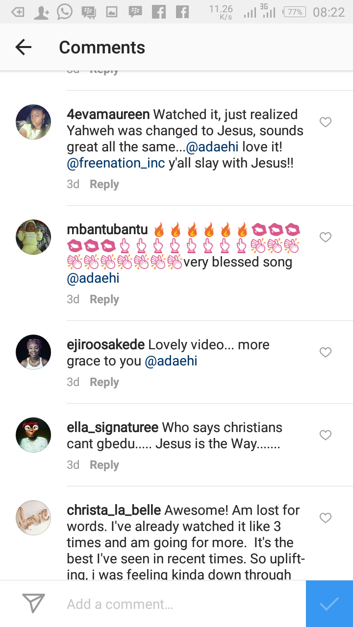The width and height of the screenshot is (353, 627).
Task: Tap the paper plane send icon
Action: (x=34, y=603)
